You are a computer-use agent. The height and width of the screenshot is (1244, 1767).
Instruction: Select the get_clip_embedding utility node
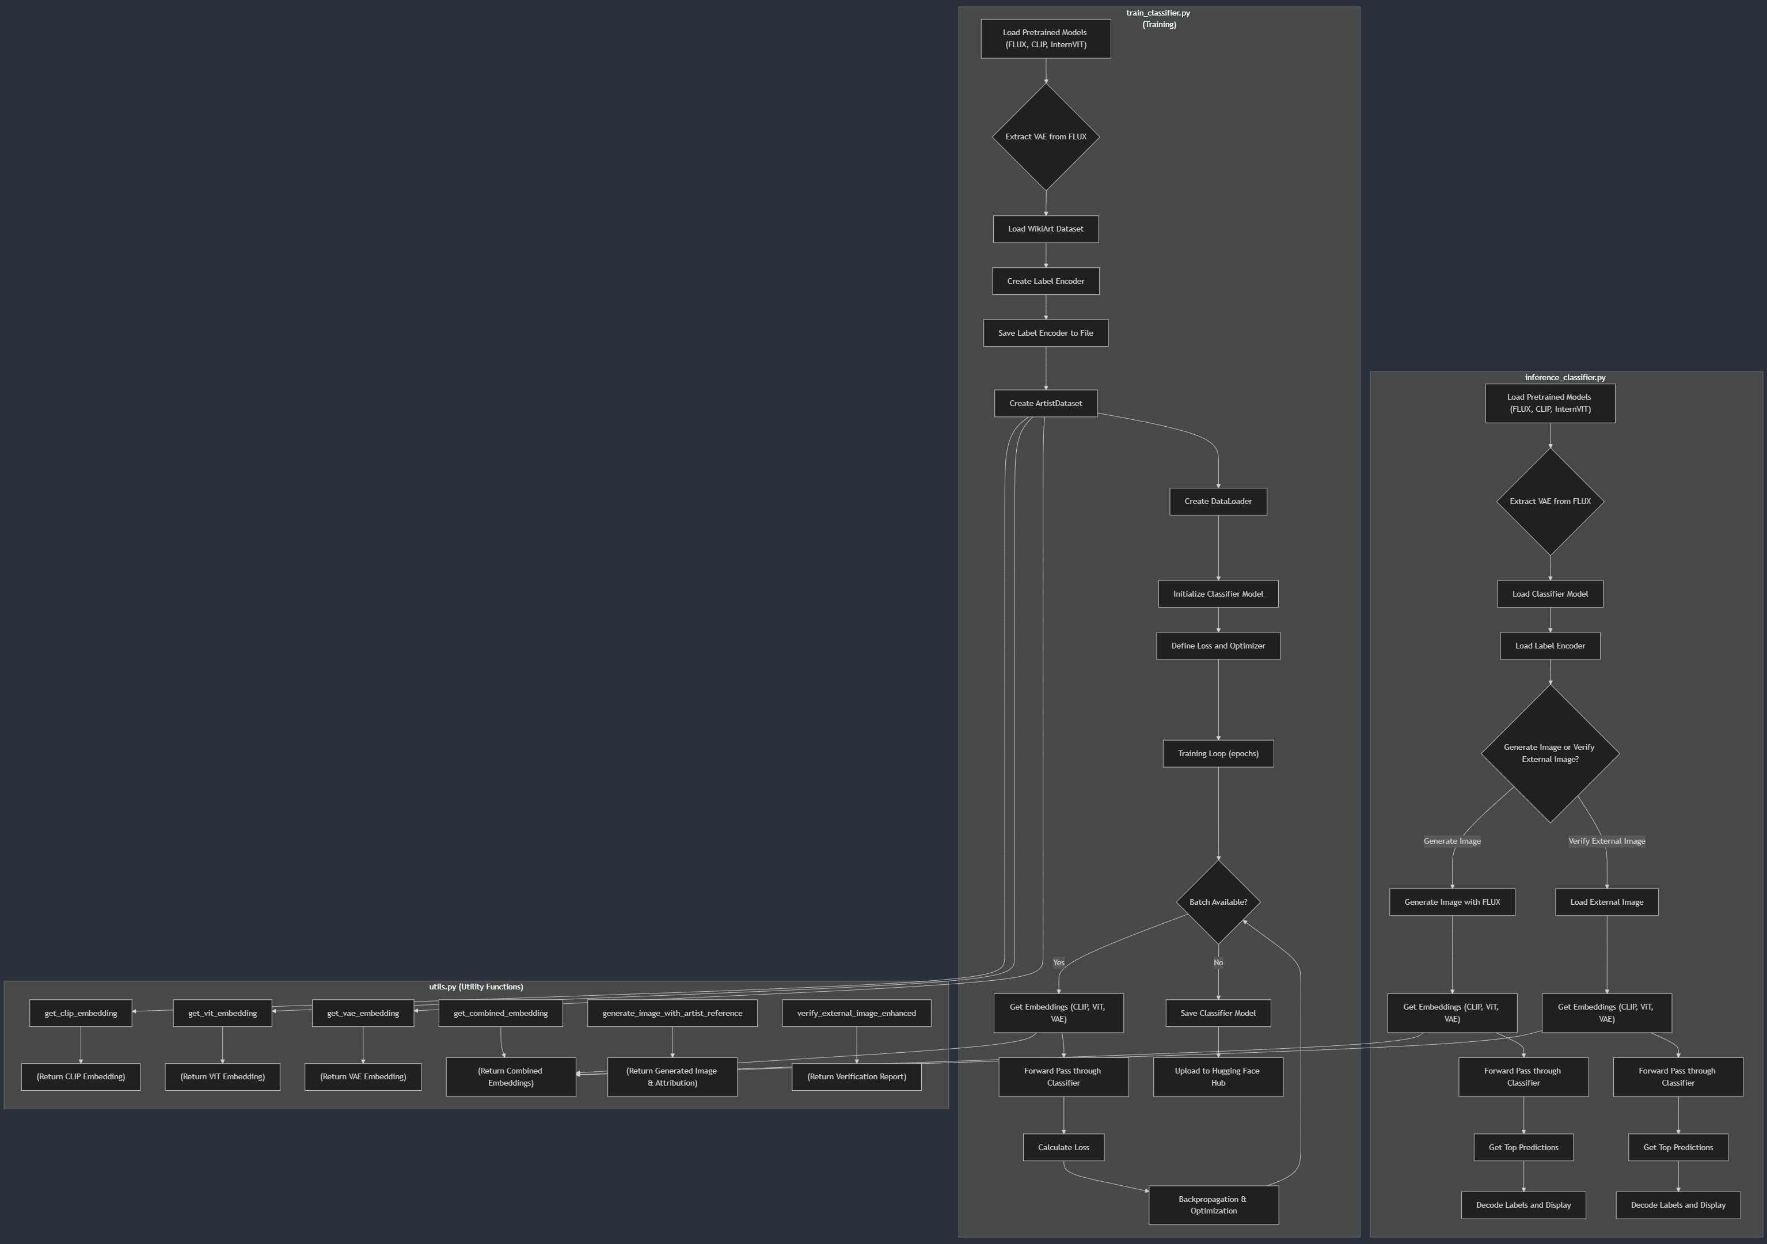[x=81, y=1013]
